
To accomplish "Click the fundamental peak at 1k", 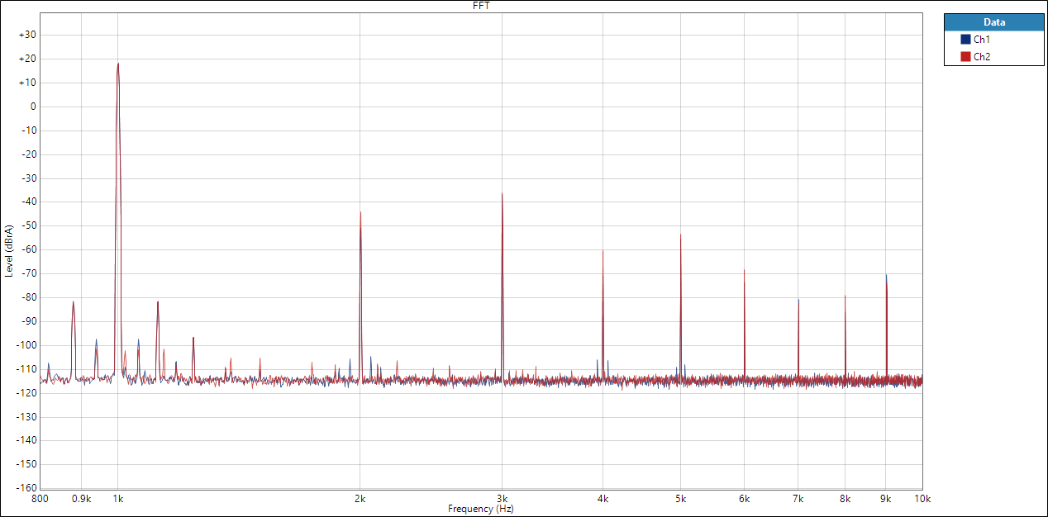I will click(x=118, y=64).
